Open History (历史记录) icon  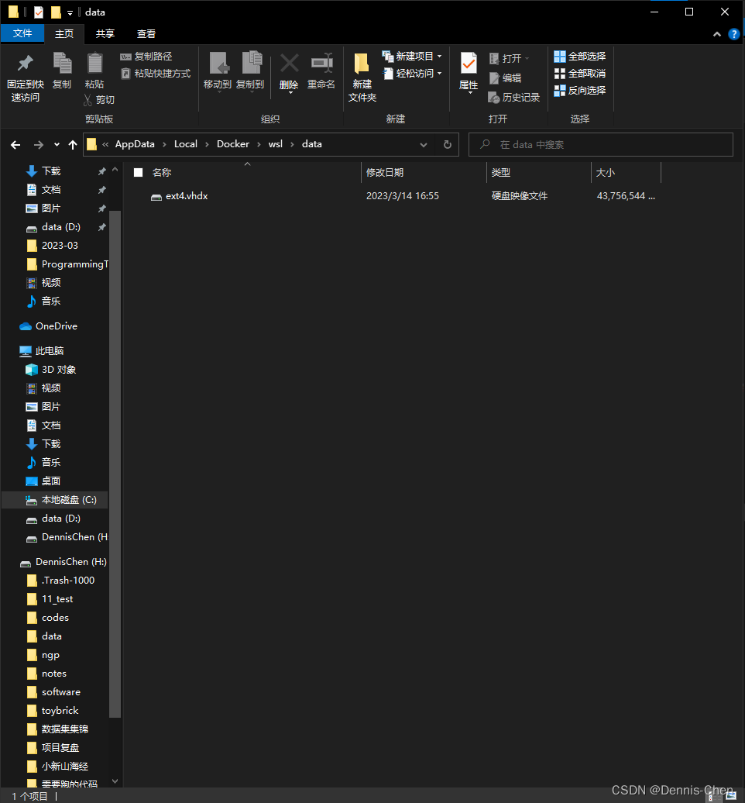513,98
